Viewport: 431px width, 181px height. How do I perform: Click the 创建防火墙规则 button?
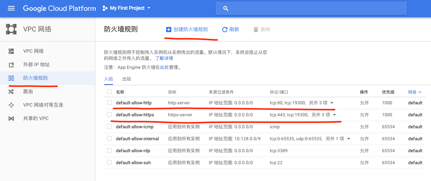187,30
